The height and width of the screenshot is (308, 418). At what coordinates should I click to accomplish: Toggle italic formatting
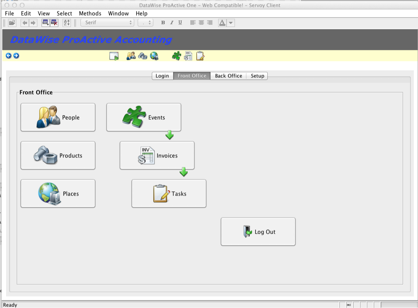[172, 22]
